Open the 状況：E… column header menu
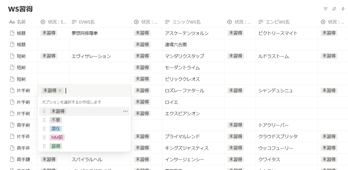The height and width of the screenshot is (170, 348). 53,22
